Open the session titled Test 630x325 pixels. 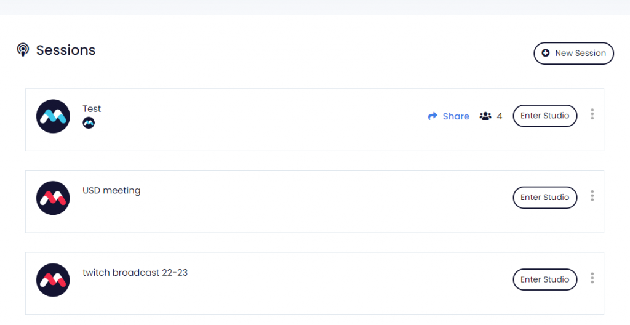(92, 109)
